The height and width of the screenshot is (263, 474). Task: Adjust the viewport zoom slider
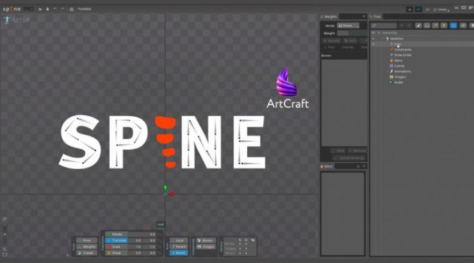pos(5,234)
